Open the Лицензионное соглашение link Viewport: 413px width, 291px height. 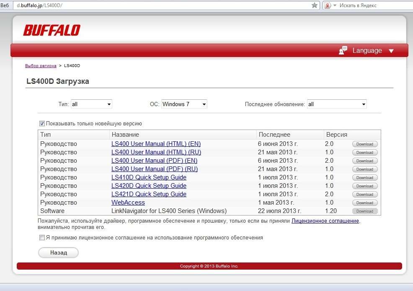pyautogui.click(x=325, y=221)
